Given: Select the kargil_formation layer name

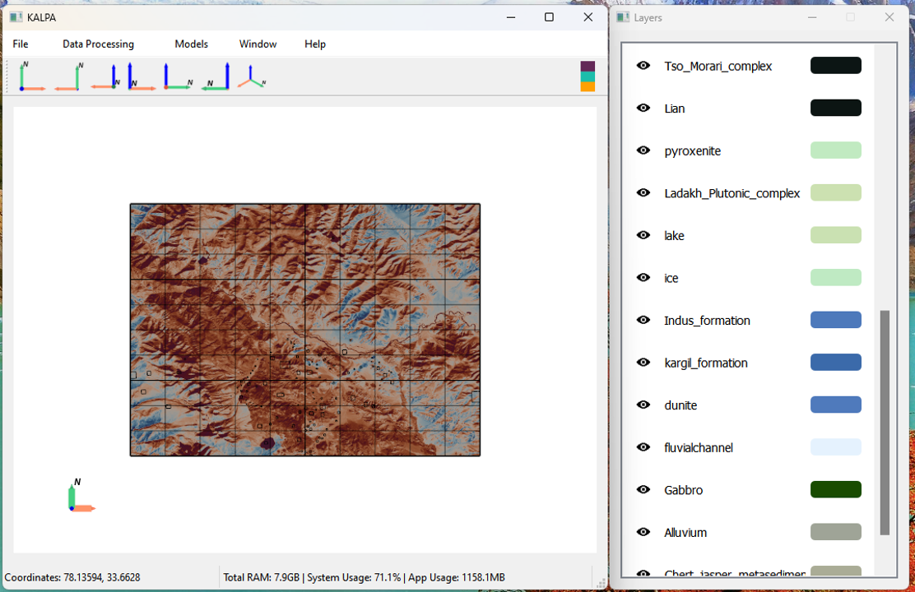Looking at the screenshot, I should (x=705, y=363).
